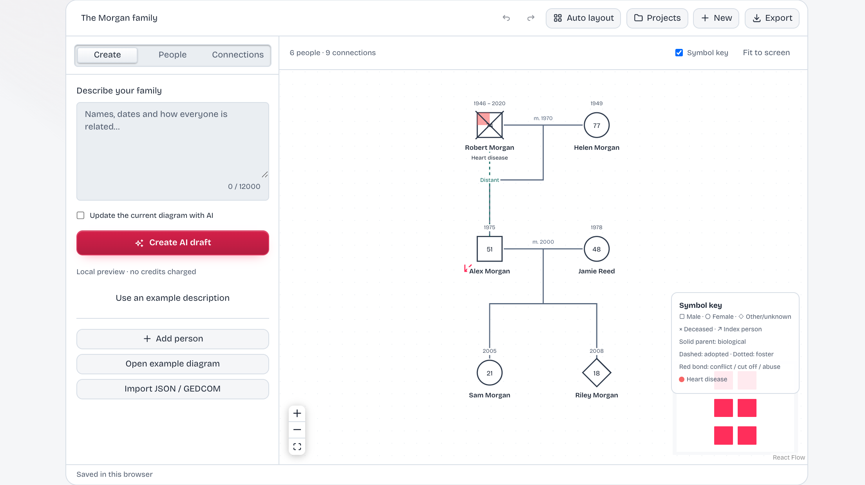Click the m. 2000 marriage label
Image resolution: width=865 pixels, height=485 pixels.
click(x=543, y=242)
